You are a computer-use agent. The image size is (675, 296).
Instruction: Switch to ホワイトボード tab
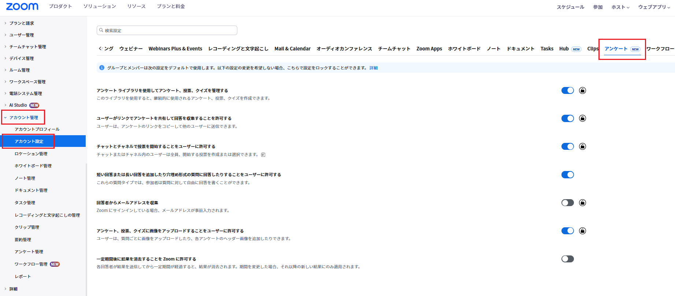(x=464, y=49)
